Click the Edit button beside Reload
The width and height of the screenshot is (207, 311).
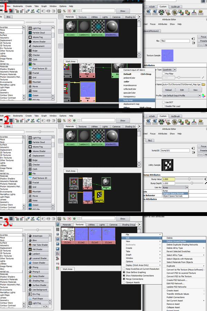(182, 90)
